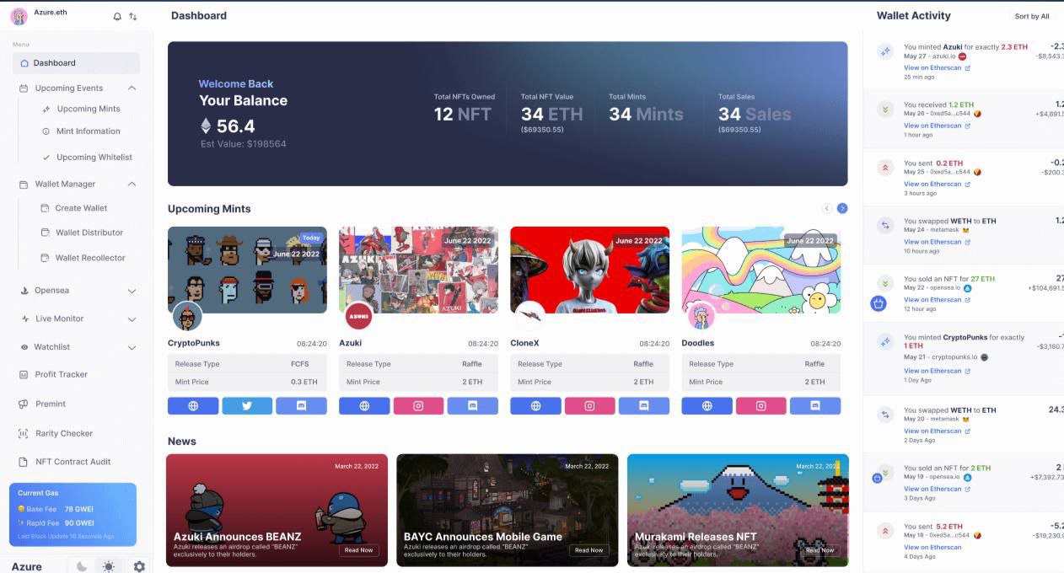Open the Premint page

42,404
